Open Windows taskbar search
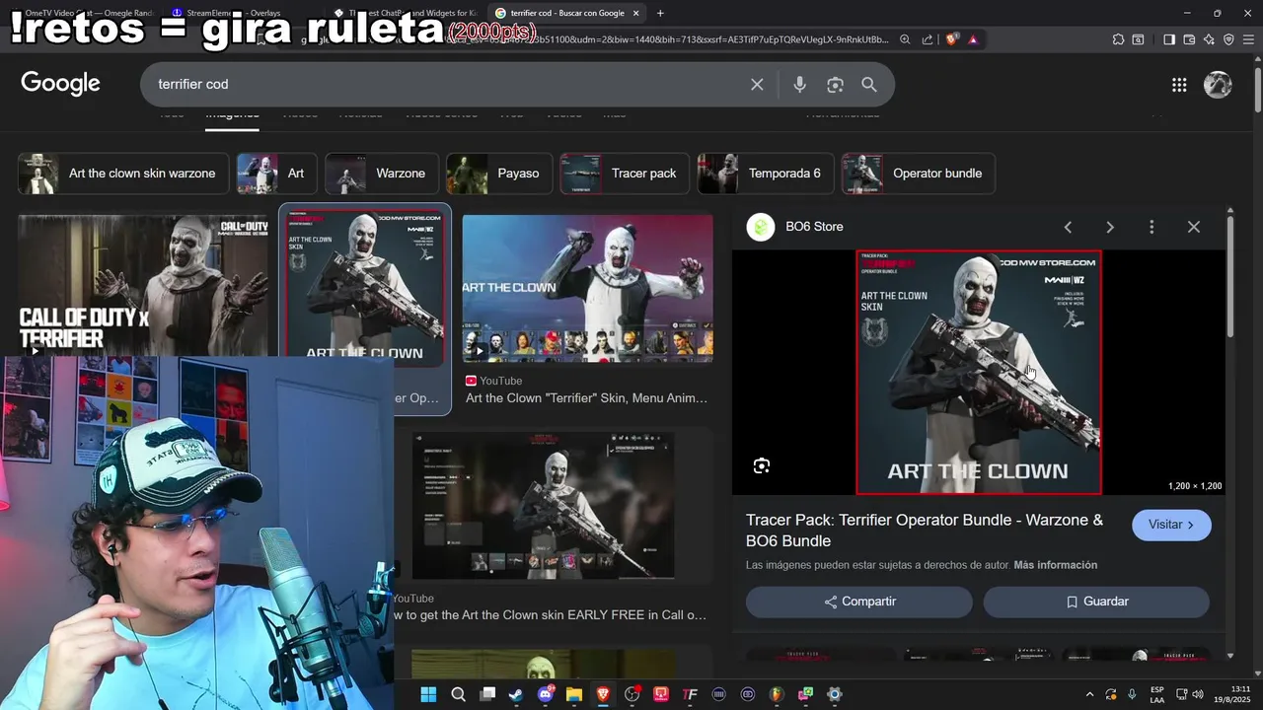1263x710 pixels. [x=458, y=694]
